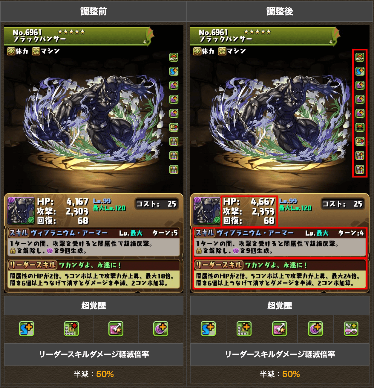Select the blind-resist awakening icon with sunglasses

[360, 127]
